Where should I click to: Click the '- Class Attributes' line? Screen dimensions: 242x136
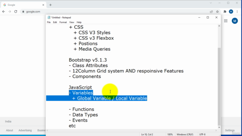pyautogui.click(x=88, y=65)
